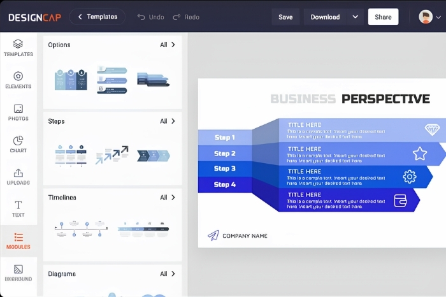
Task: Open the Elements sidebar tab
Action: [x=18, y=80]
